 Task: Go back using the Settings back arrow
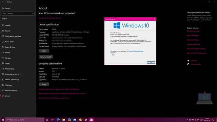[2, 2]
